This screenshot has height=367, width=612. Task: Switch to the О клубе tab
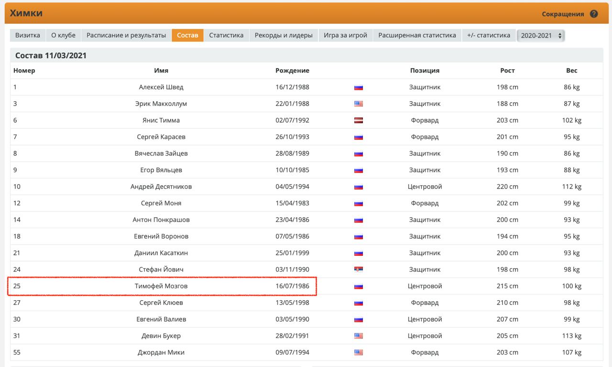click(x=64, y=35)
